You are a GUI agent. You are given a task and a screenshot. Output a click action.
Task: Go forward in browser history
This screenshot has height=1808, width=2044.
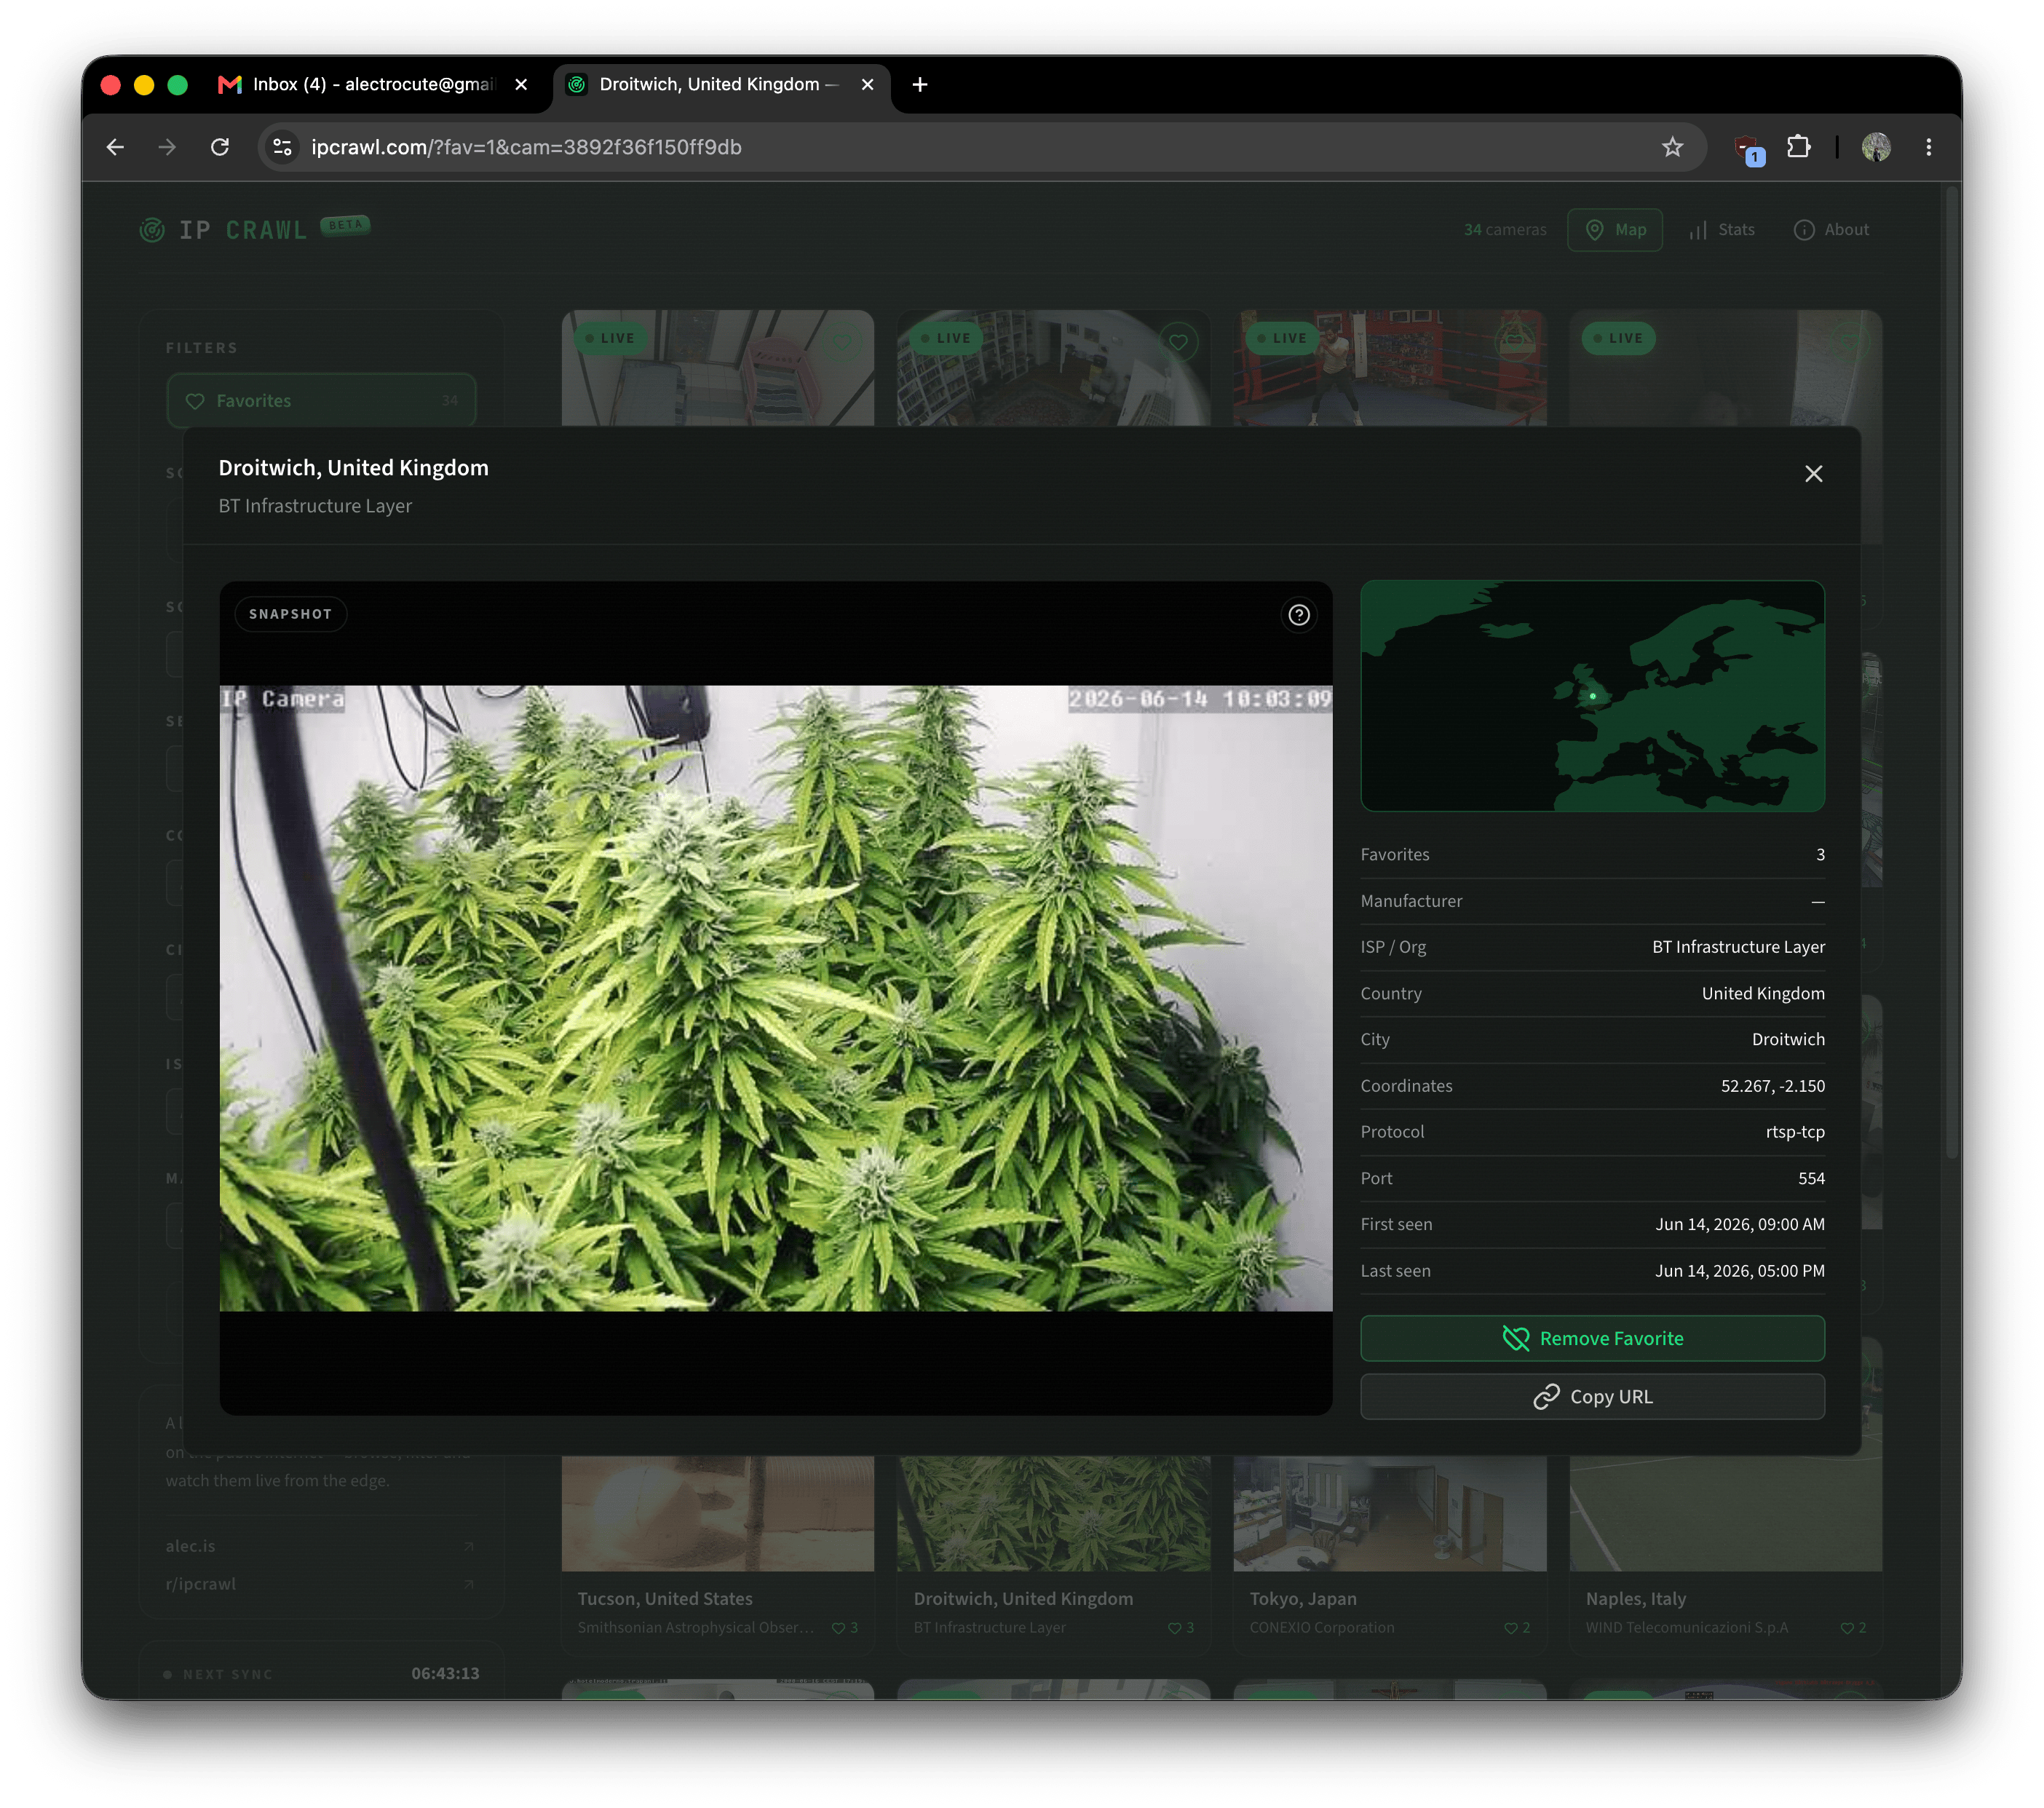coord(167,147)
